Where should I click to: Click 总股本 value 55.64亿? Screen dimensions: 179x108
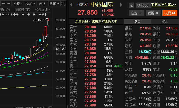[x=145, y=99]
